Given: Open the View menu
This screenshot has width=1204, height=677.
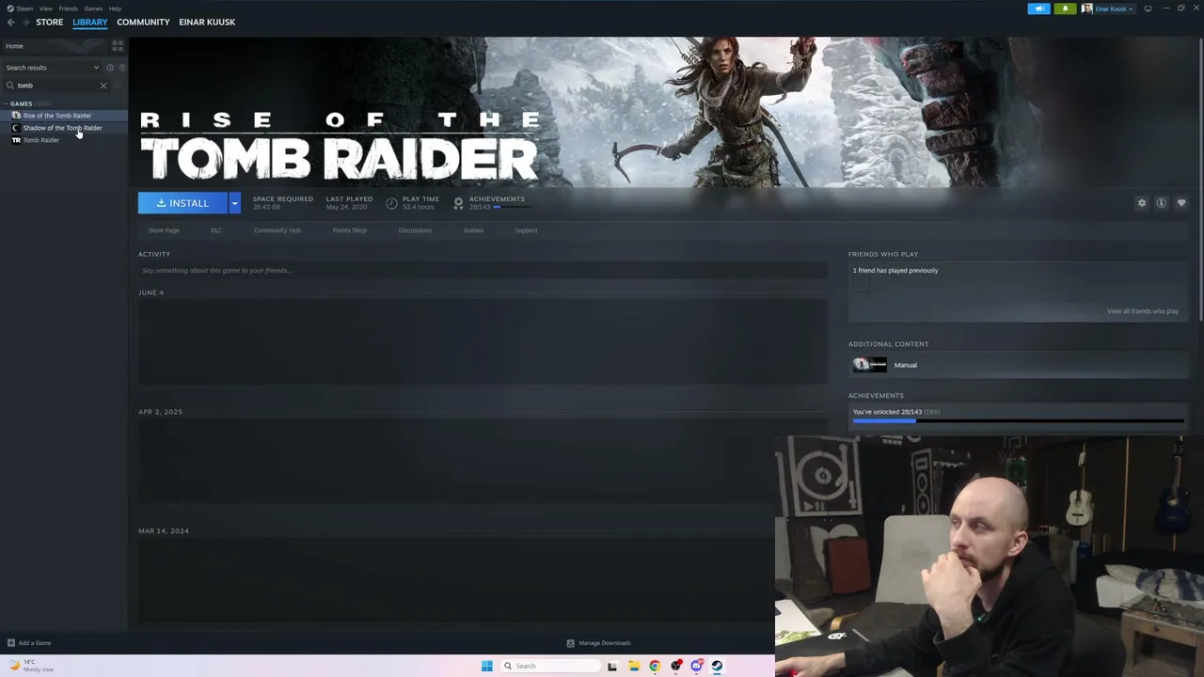Looking at the screenshot, I should click(45, 8).
